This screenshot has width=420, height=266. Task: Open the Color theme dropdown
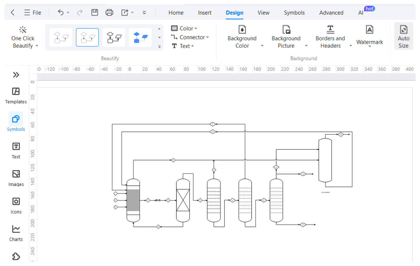pyautogui.click(x=184, y=28)
